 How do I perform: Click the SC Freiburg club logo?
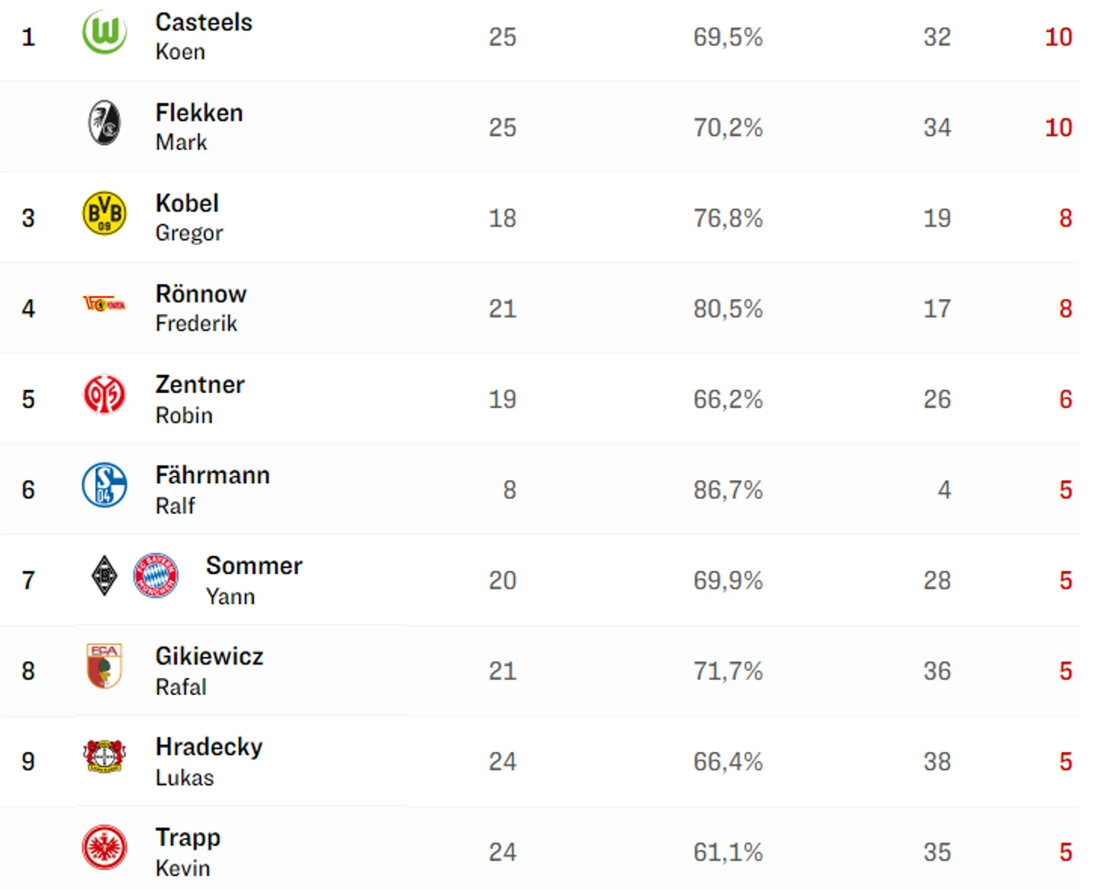(x=105, y=123)
